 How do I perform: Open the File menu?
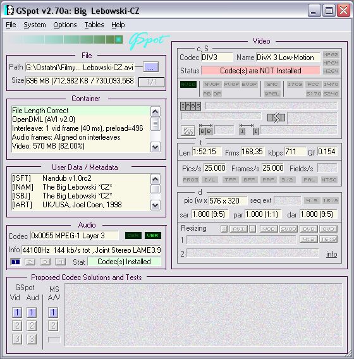[x=11, y=25]
